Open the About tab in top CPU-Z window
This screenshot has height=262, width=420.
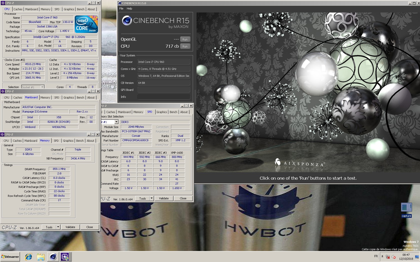[x=91, y=9]
